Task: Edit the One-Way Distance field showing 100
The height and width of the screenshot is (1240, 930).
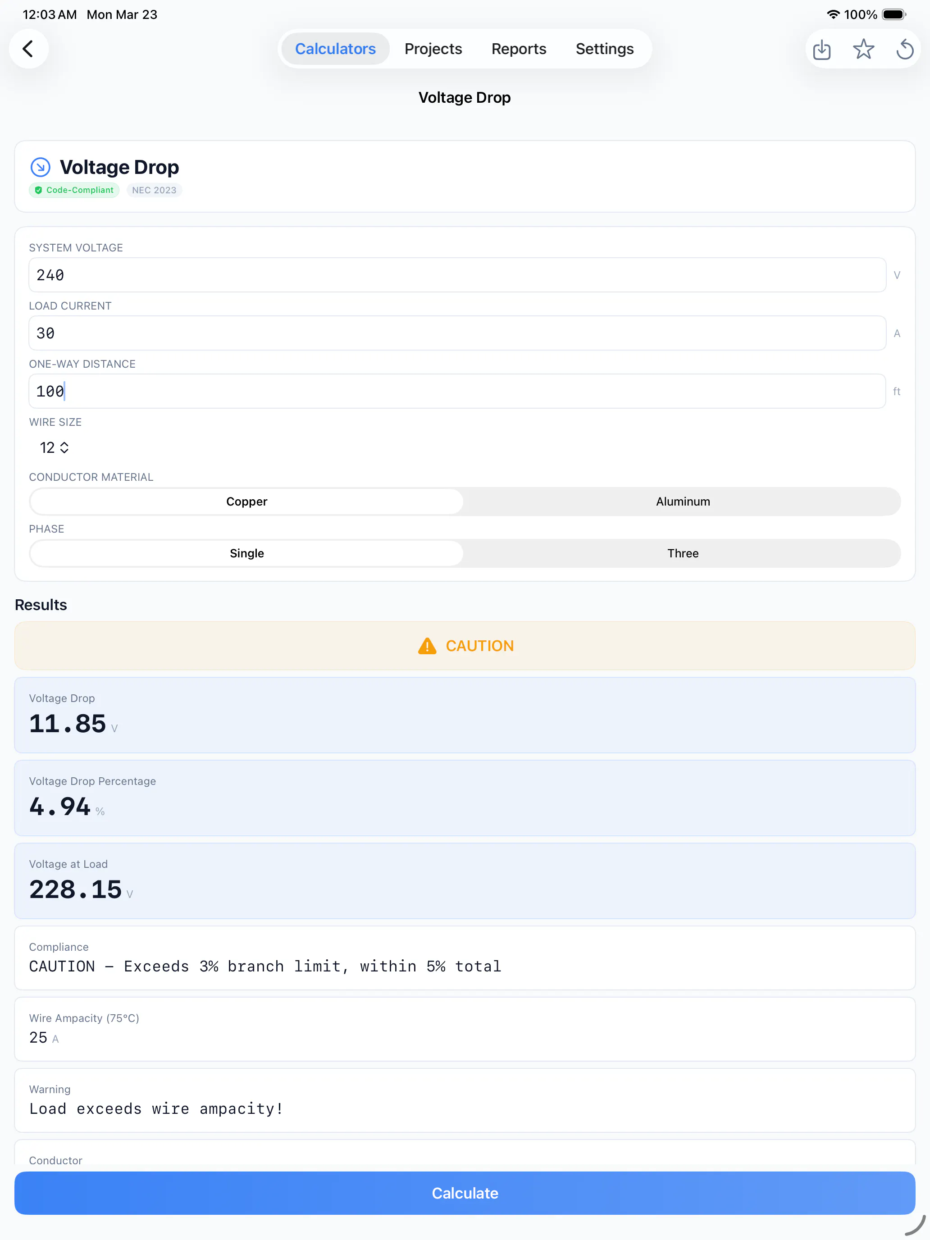Action: click(457, 391)
